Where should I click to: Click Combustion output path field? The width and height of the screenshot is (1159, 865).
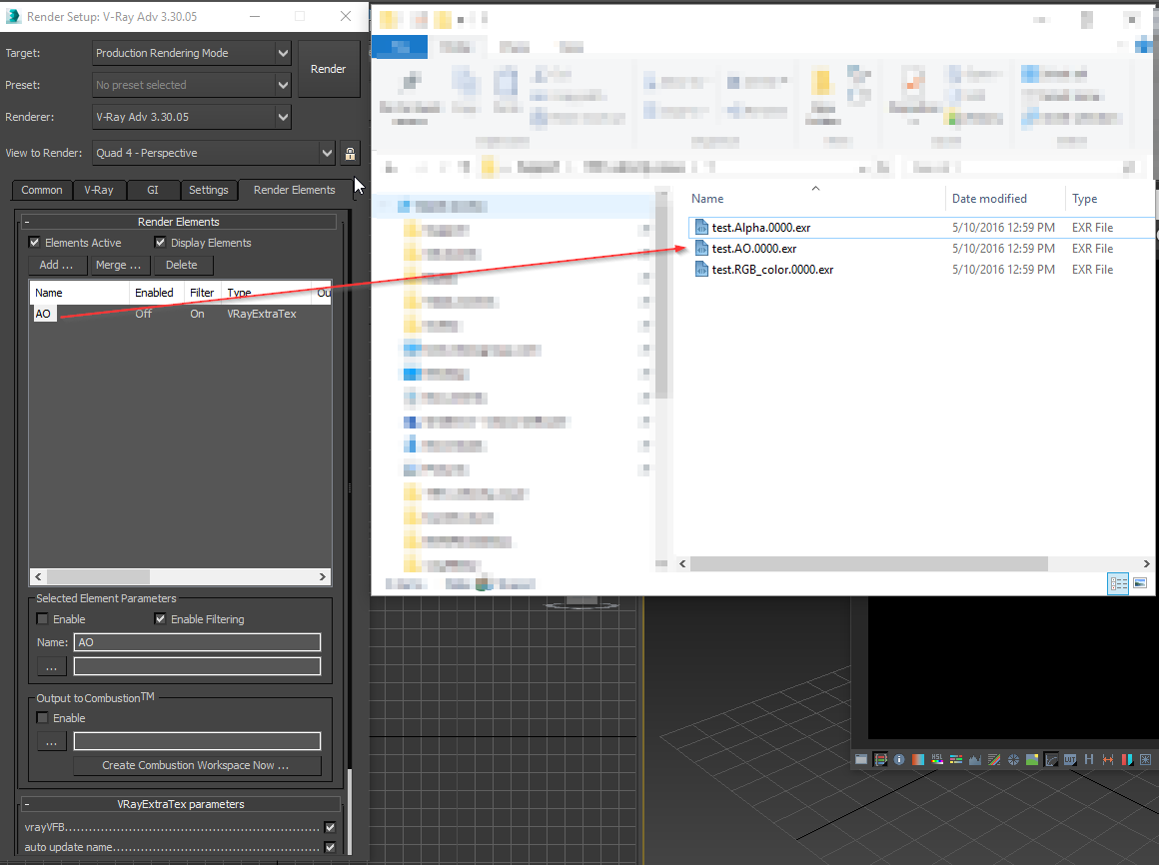pyautogui.click(x=198, y=741)
